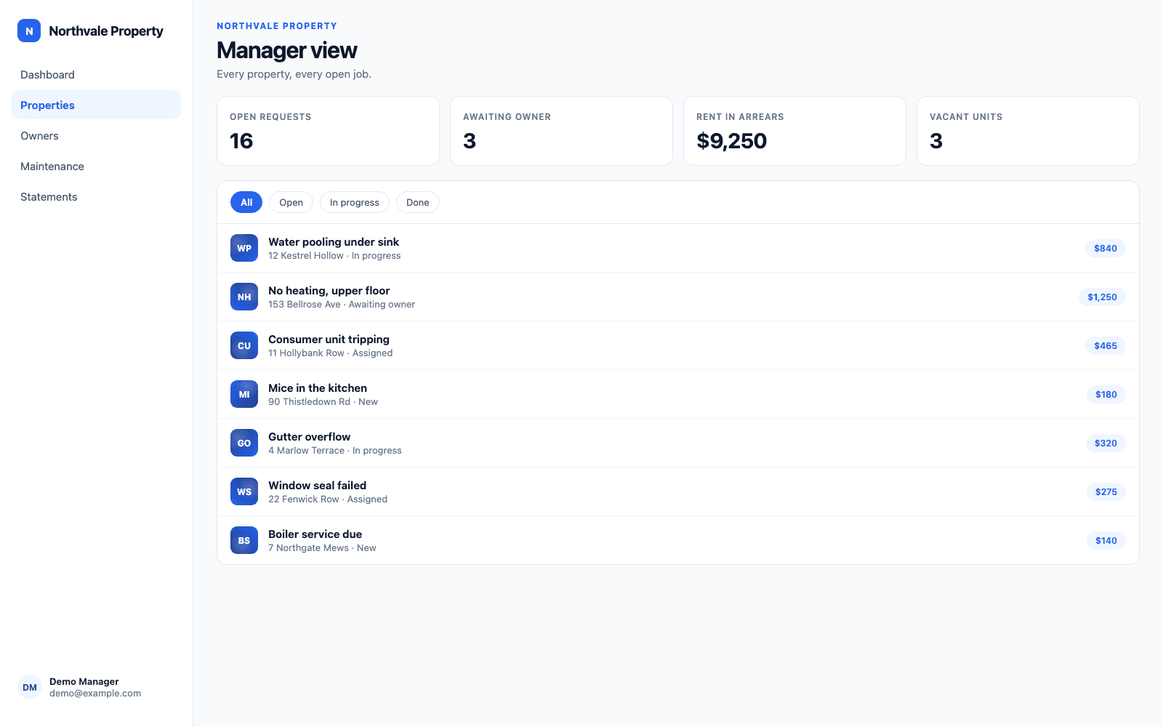Click demo@example.com email text

(95, 694)
